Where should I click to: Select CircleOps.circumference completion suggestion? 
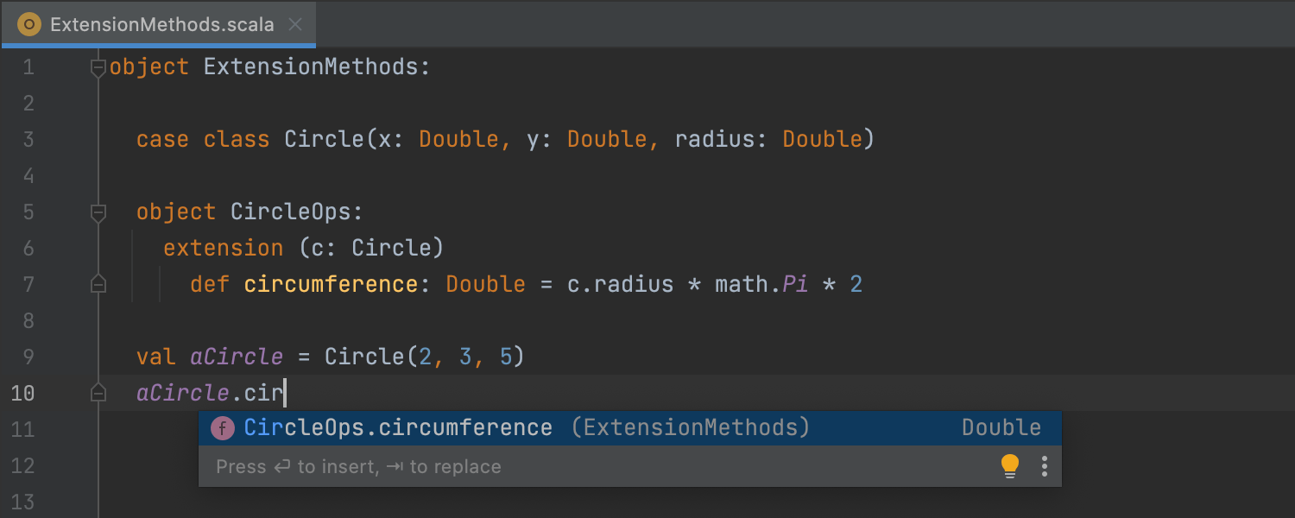click(x=629, y=427)
